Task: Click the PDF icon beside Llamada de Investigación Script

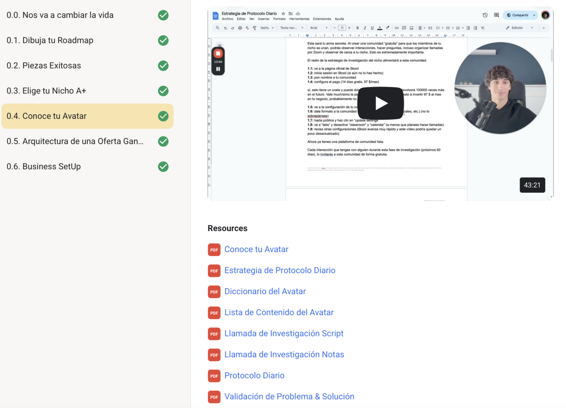Action: [214, 334]
